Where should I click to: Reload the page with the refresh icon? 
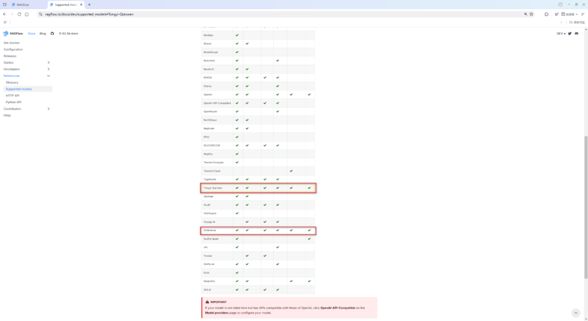coord(19,14)
